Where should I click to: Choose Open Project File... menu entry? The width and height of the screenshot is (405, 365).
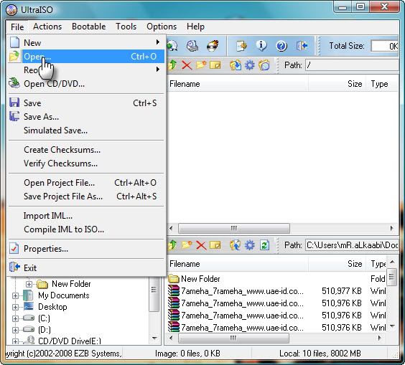(86, 183)
